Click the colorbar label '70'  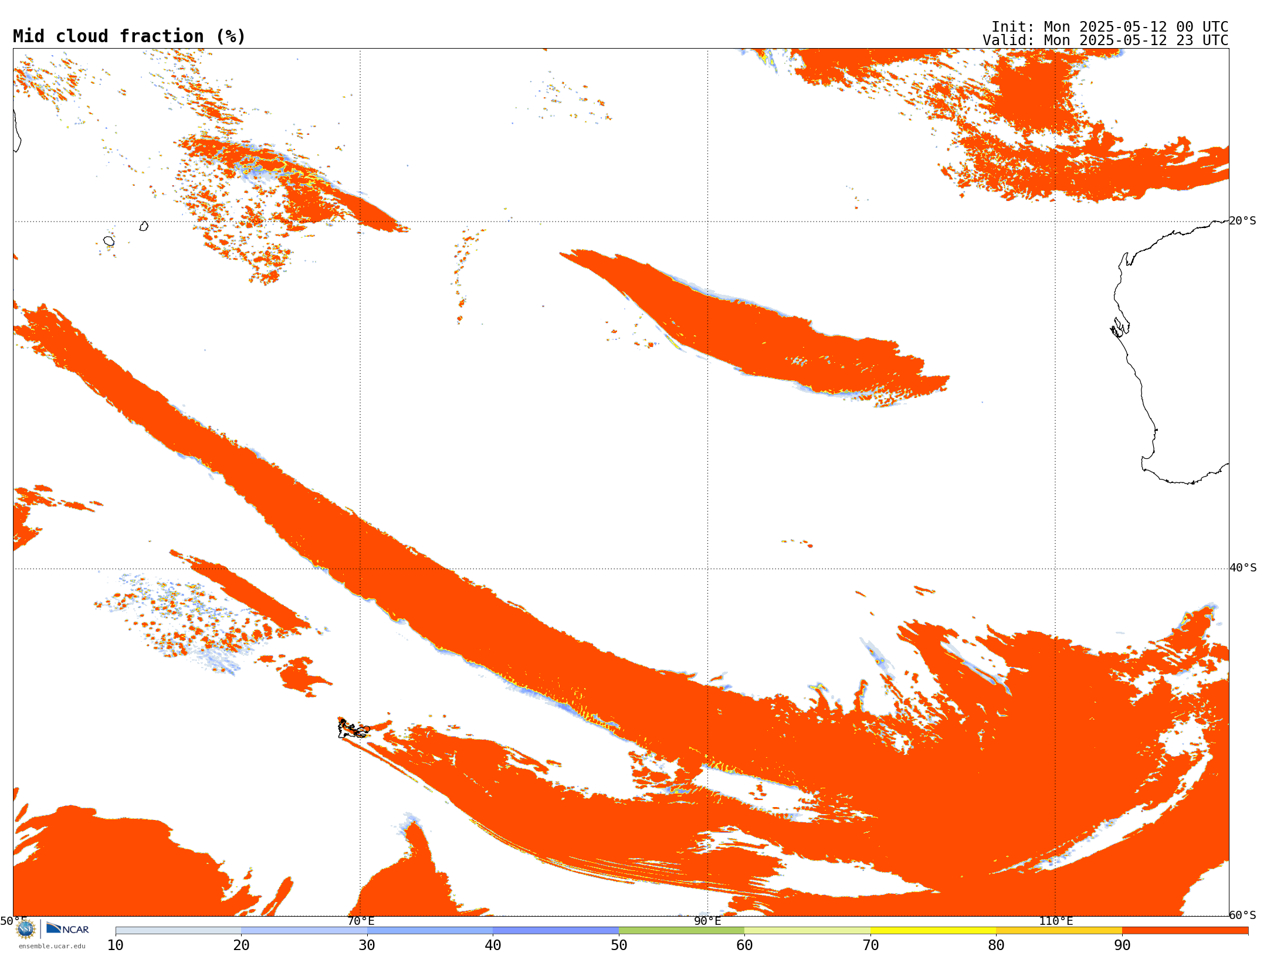pos(870,945)
